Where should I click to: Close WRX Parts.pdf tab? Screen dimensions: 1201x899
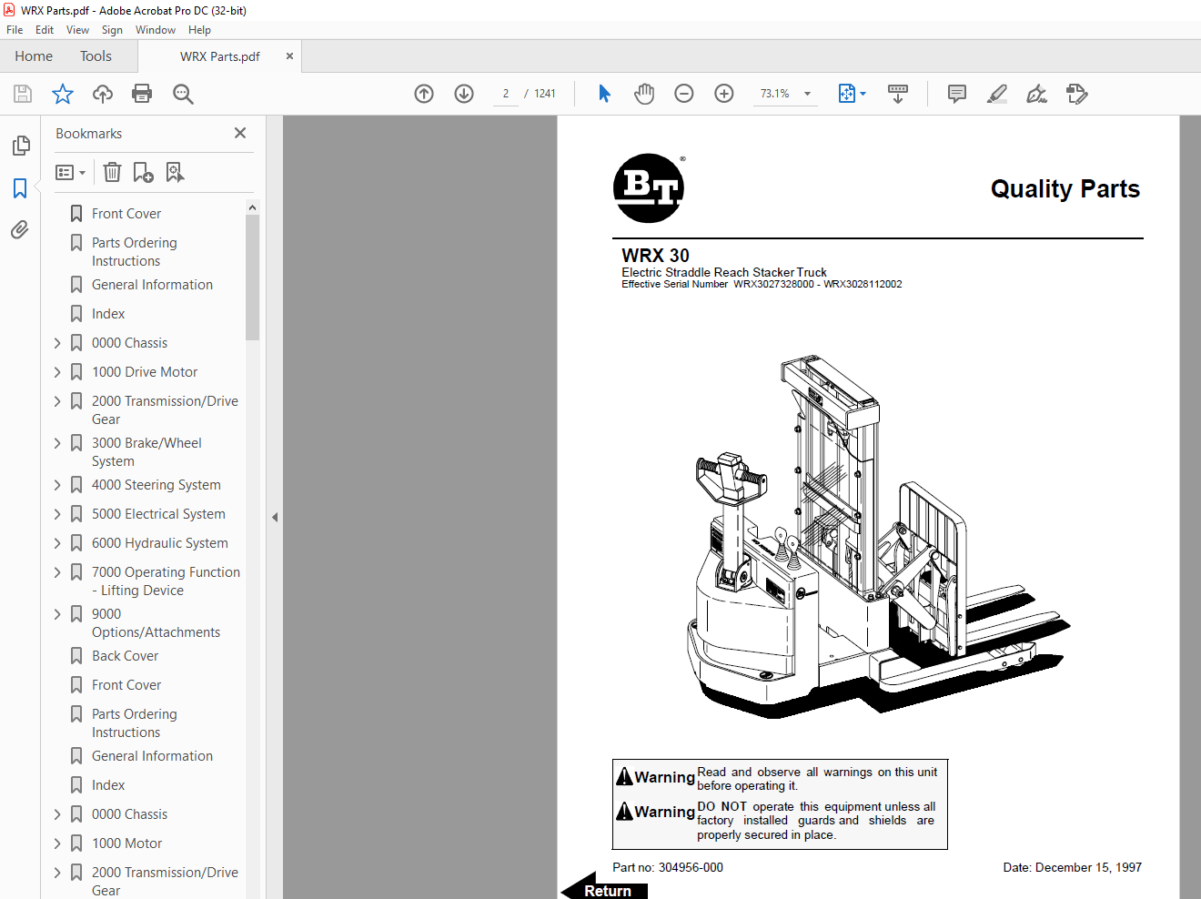289,56
